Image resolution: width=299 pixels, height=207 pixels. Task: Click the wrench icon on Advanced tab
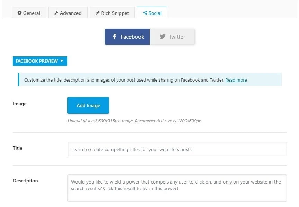[56, 13]
